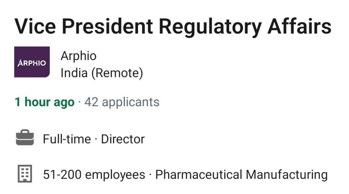Click the word Regulatory in the title
Viewport: 349px width, 194px height.
point(210,27)
